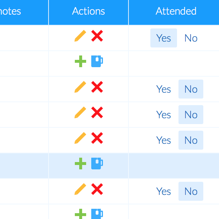Set the third row attended to Yes
Screen dimensions: 219x219
(x=164, y=89)
